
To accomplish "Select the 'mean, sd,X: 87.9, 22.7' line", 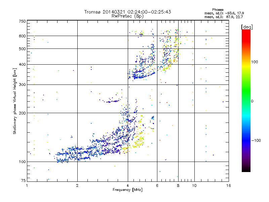I will point(224,17).
